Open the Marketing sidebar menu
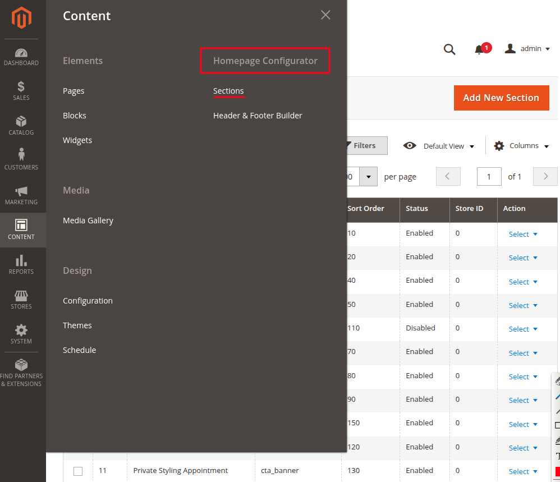This screenshot has height=482, width=560. pos(21,195)
